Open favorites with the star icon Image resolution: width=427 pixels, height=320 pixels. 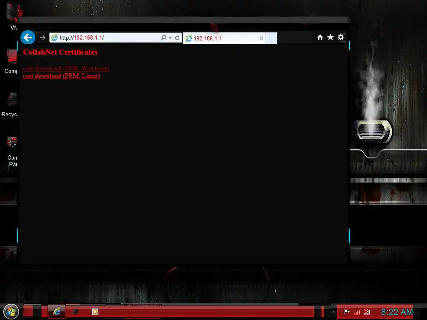pos(330,37)
